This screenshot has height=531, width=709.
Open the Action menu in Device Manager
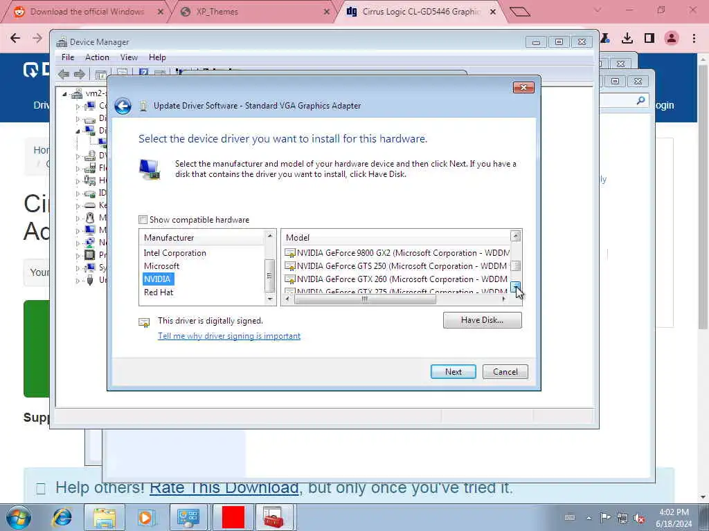click(97, 57)
